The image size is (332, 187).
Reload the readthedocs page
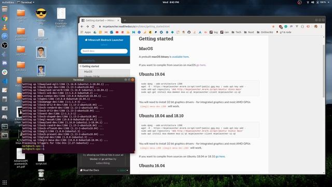(93, 26)
